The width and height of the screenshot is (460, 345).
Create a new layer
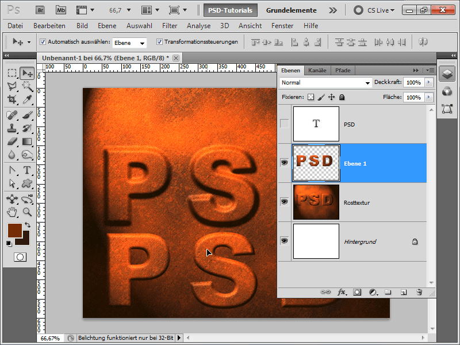(x=404, y=292)
